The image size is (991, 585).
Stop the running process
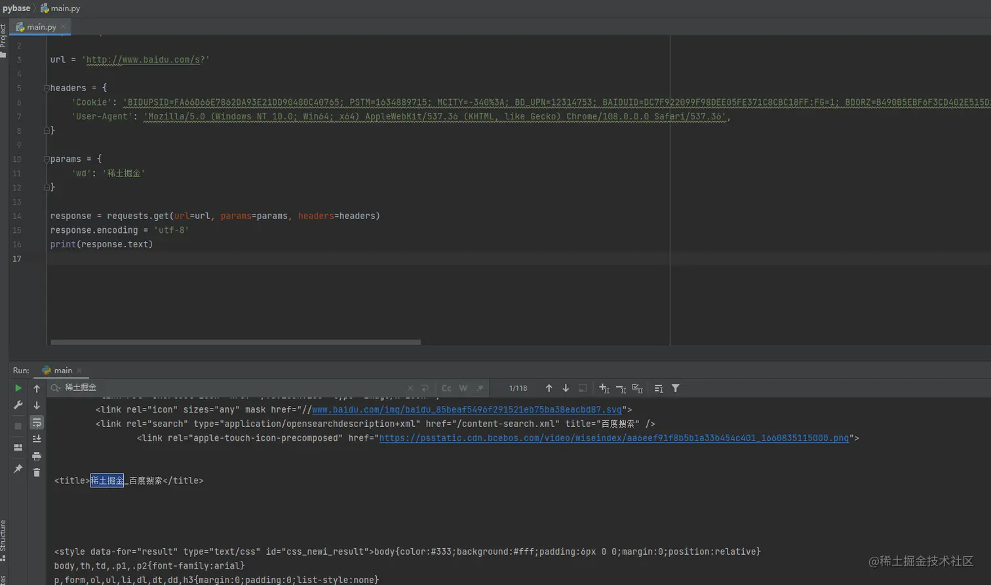[18, 426]
